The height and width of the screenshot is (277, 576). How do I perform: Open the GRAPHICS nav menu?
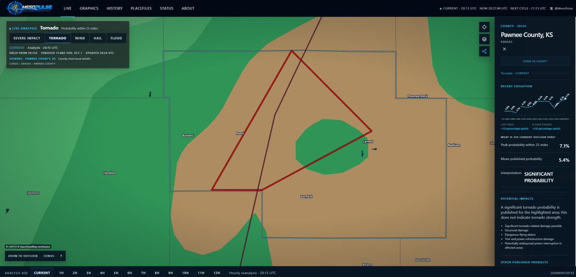pos(89,8)
